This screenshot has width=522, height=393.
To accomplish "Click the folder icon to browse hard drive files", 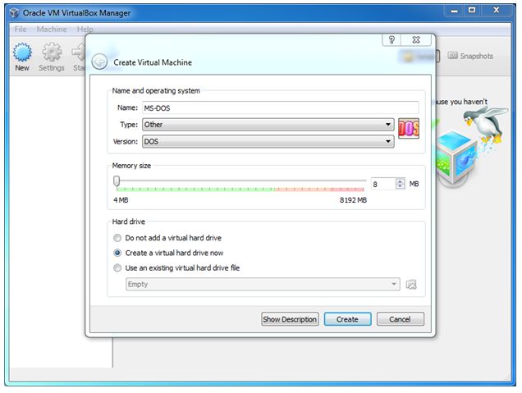I will [x=411, y=285].
